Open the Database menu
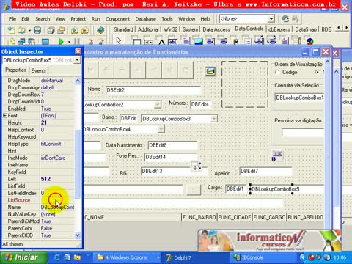The width and height of the screenshot is (352, 264). pyautogui.click(x=146, y=19)
